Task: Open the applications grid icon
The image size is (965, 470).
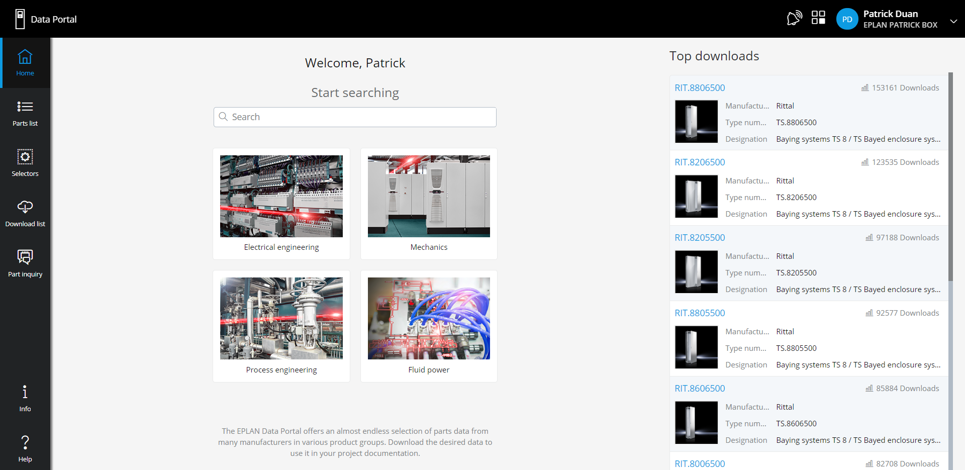Action: coord(818,18)
